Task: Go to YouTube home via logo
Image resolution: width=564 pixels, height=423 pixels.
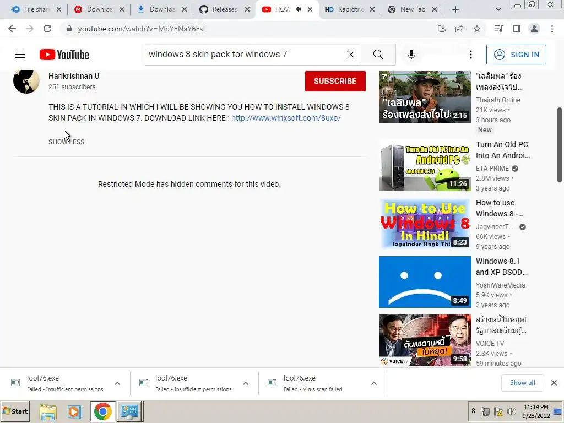Action: [x=64, y=55]
